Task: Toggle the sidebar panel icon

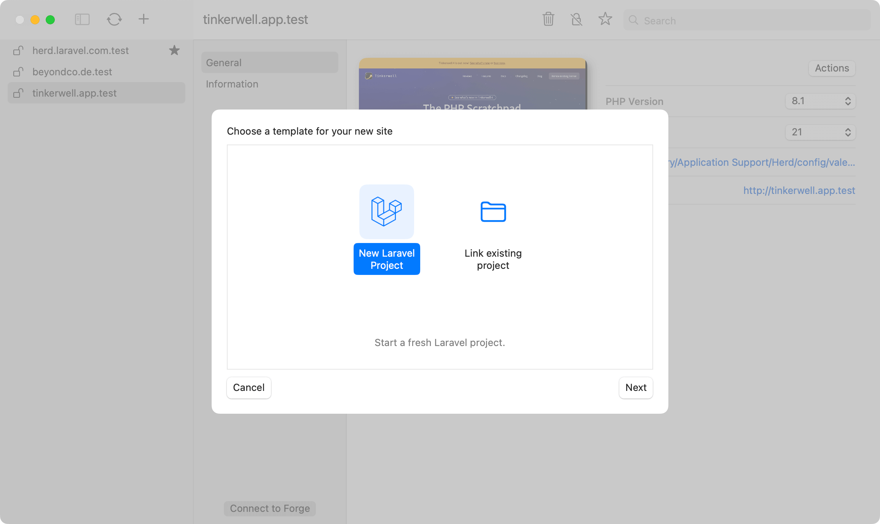Action: tap(82, 19)
